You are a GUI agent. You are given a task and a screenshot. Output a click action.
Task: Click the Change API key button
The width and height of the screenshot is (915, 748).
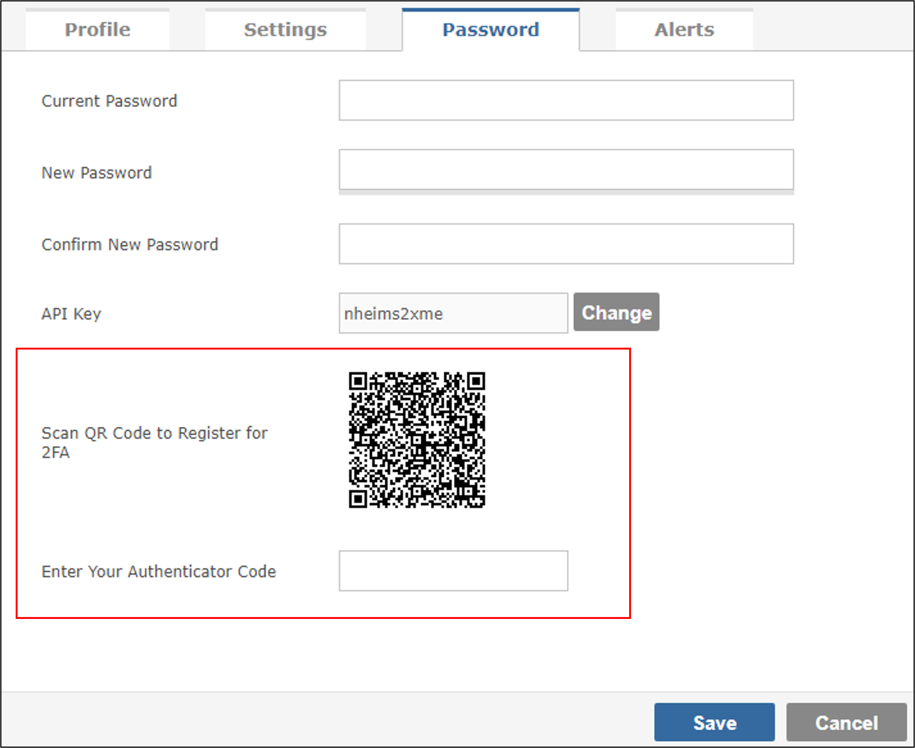[616, 312]
